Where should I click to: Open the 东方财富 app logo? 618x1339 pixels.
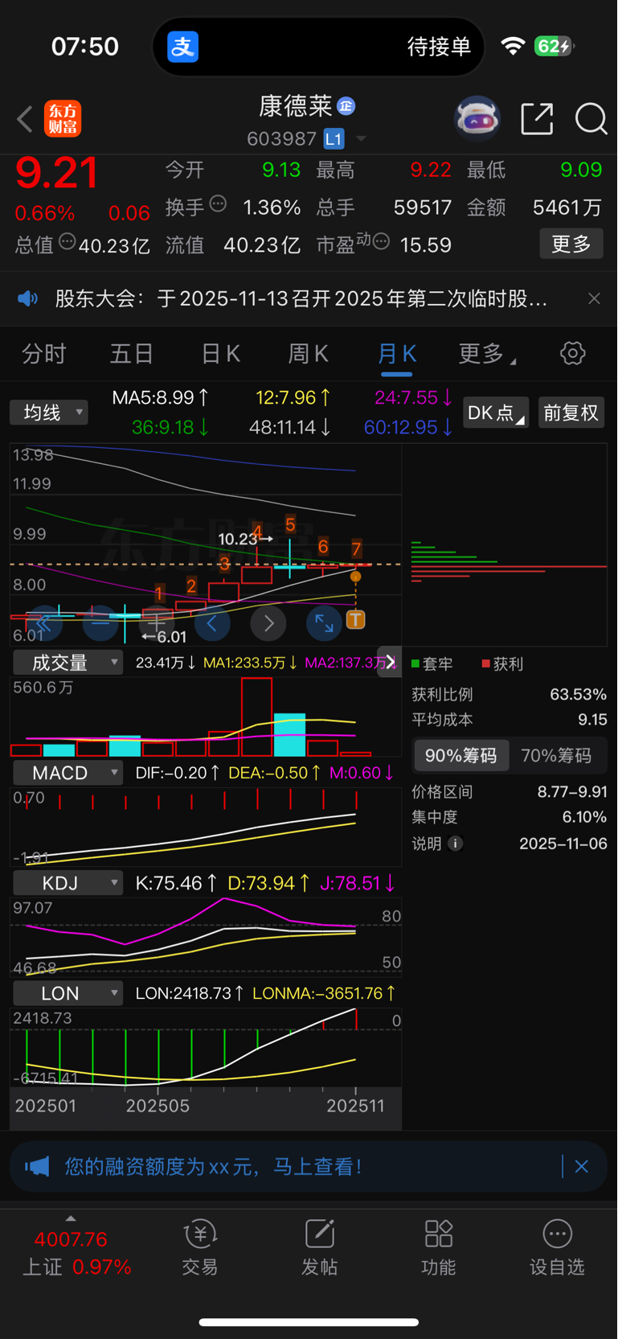(63, 119)
